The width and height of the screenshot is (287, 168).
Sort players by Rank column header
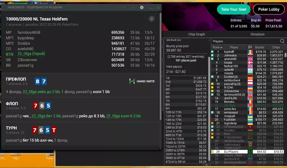217,47
